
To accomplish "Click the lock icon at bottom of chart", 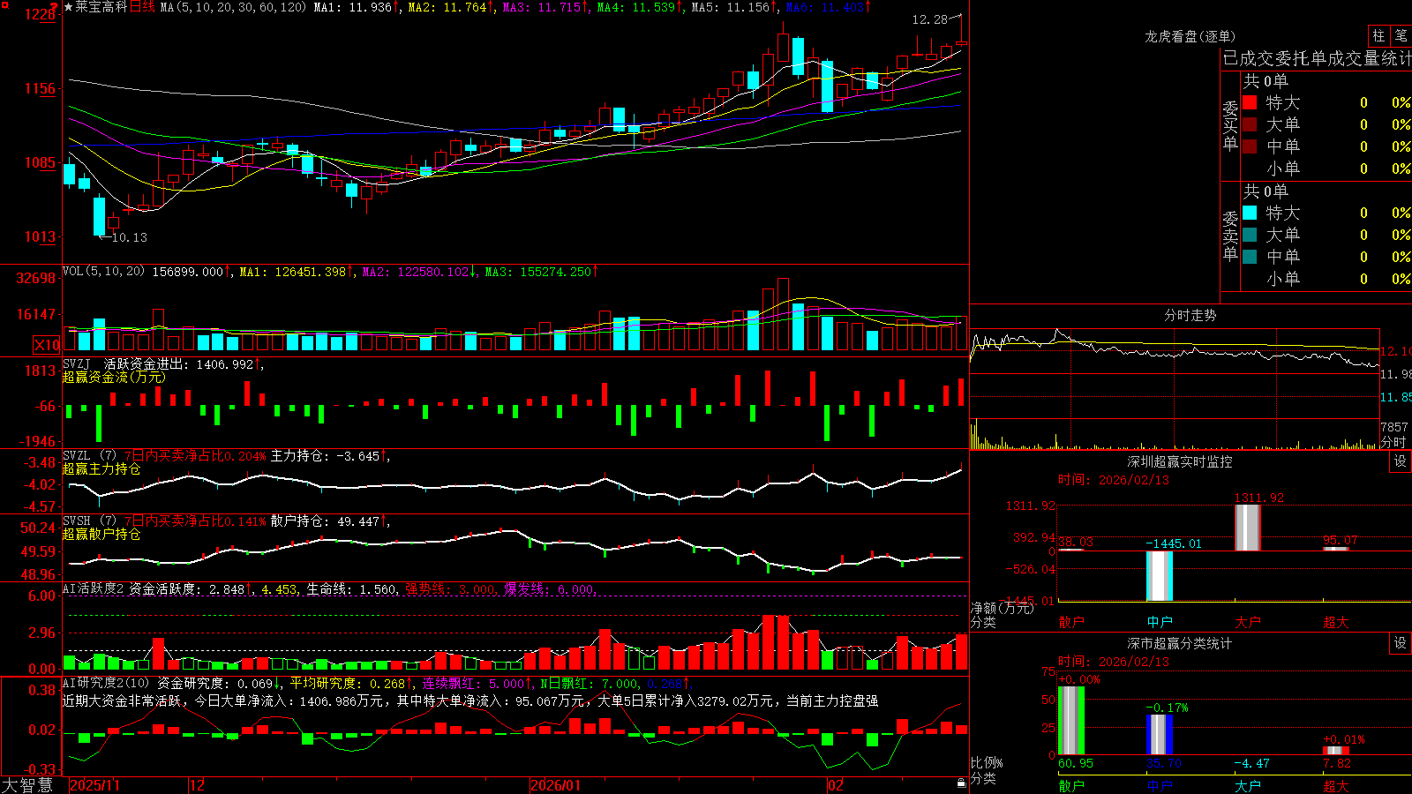I will click(962, 783).
